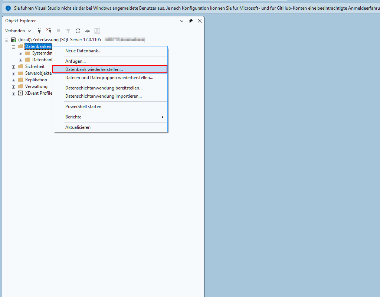Click the filter funnel icon in toolbar
The width and height of the screenshot is (380, 297).
point(68,31)
